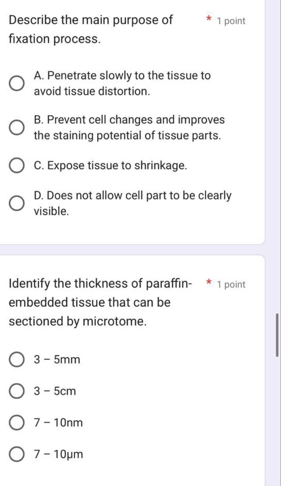Select radio button for option A Penetrate slowly
281x486 pixels.
(17, 83)
